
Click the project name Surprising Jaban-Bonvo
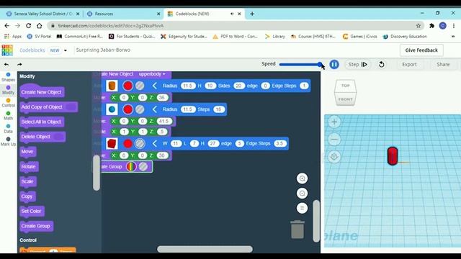[103, 50]
